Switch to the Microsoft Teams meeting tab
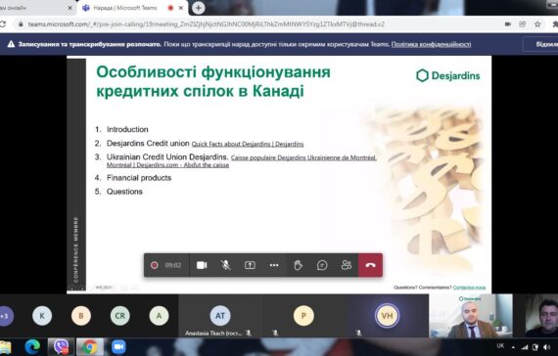The width and height of the screenshot is (558, 356). (x=124, y=8)
